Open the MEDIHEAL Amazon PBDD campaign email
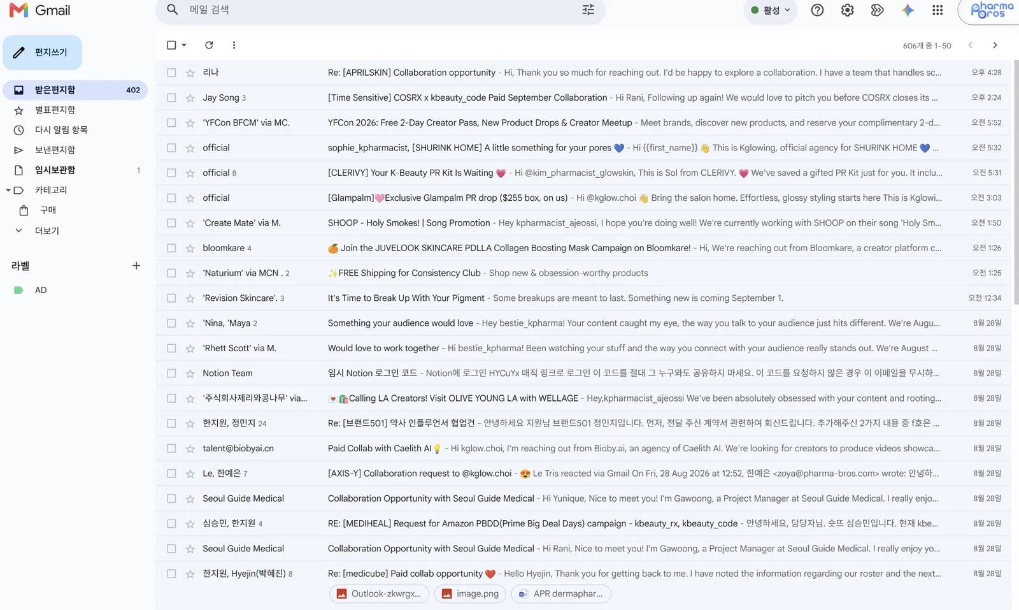1019x610 pixels. coord(583,524)
